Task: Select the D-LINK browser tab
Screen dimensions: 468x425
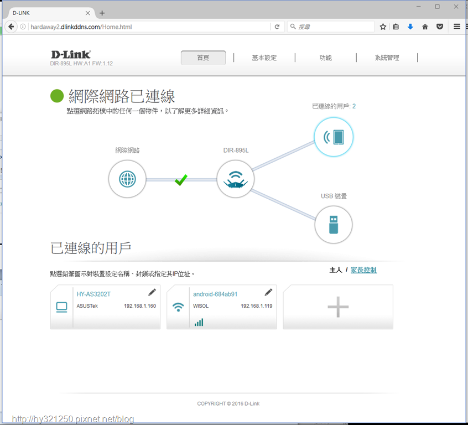Action: (51, 13)
